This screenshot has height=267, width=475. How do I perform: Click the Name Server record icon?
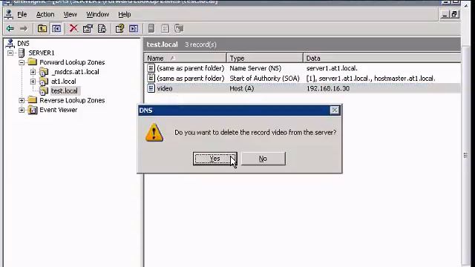[151, 68]
